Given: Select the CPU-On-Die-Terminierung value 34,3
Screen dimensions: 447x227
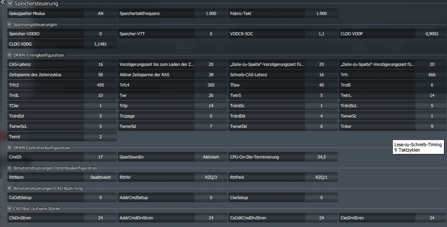Looking at the screenshot, I should 322,157.
